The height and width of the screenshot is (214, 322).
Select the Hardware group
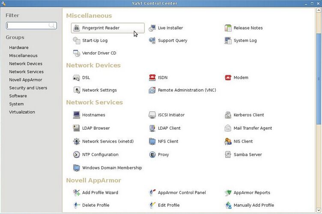pos(19,48)
